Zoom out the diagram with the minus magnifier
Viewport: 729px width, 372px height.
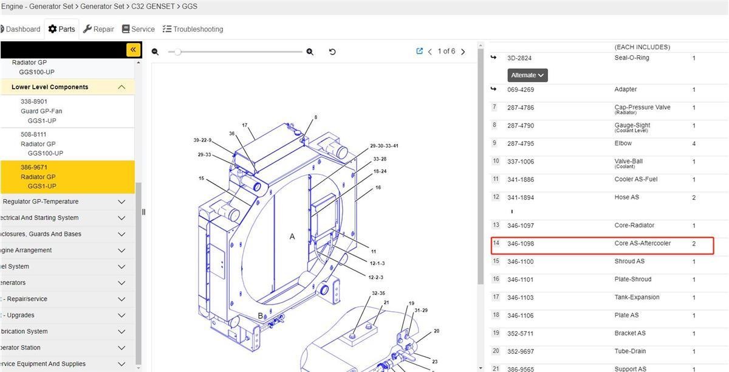[x=155, y=52]
